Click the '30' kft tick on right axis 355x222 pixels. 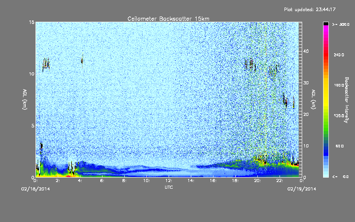coord(306,83)
